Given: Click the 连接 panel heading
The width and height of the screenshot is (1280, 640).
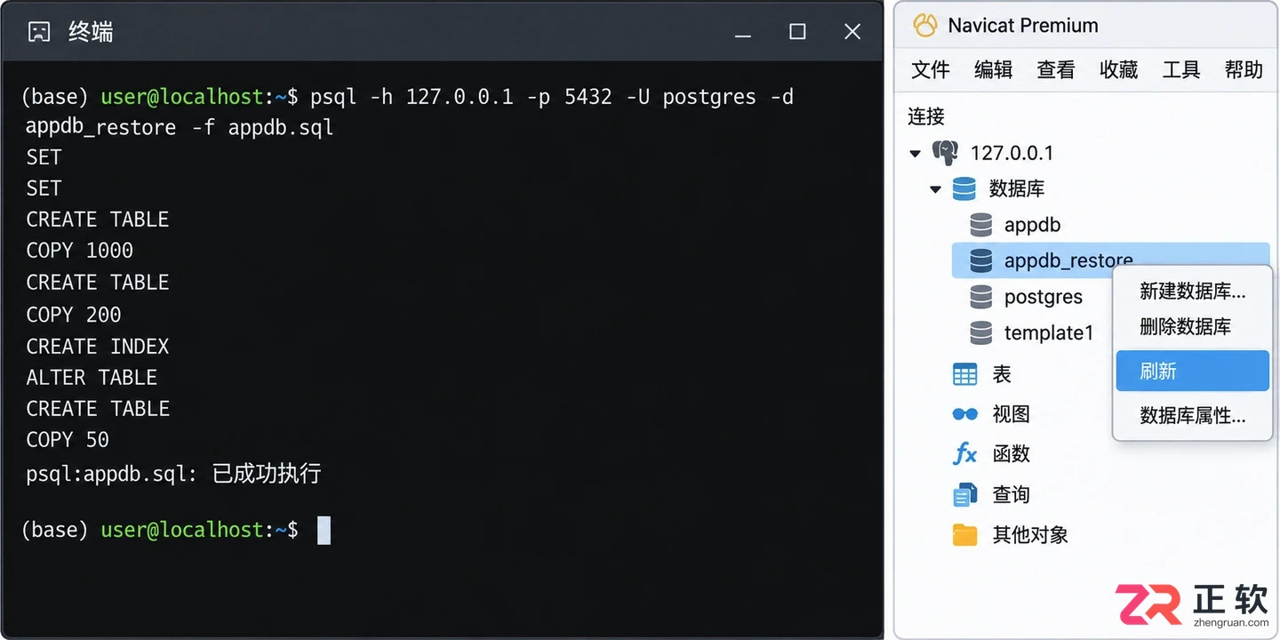Looking at the screenshot, I should tap(926, 116).
